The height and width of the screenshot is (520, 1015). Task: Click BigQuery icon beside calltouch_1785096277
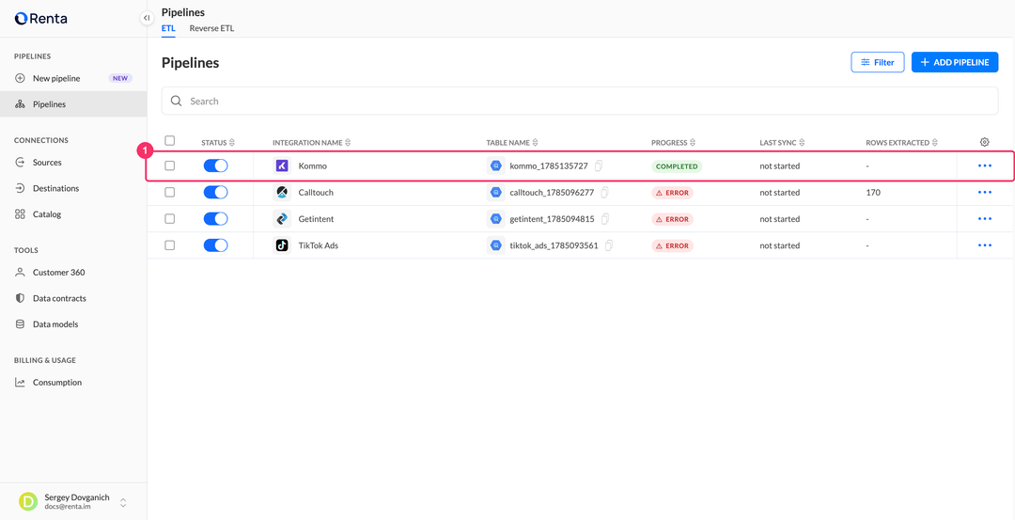[495, 193]
